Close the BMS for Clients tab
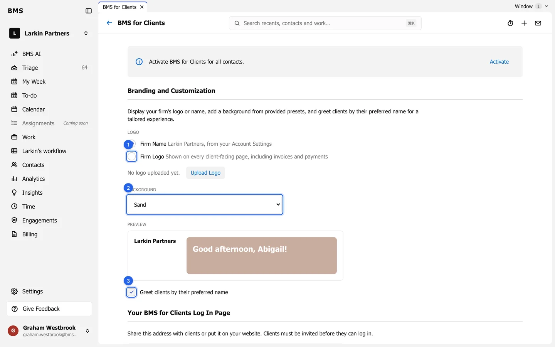Image resolution: width=555 pixels, height=347 pixels. click(142, 7)
